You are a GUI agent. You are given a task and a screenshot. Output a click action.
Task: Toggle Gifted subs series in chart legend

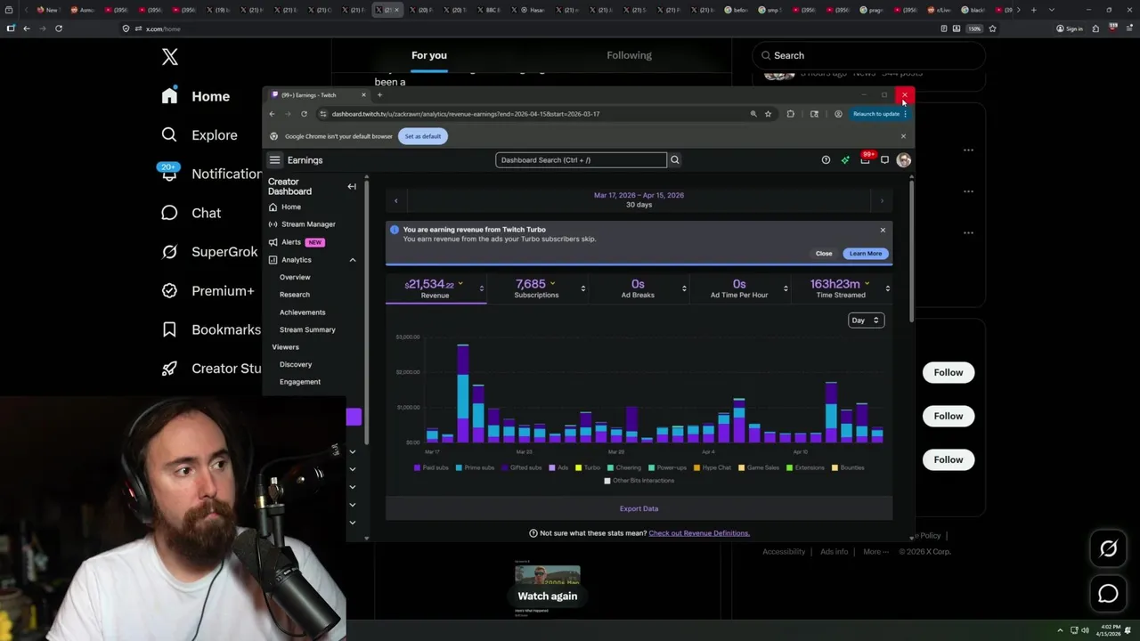[x=522, y=467]
